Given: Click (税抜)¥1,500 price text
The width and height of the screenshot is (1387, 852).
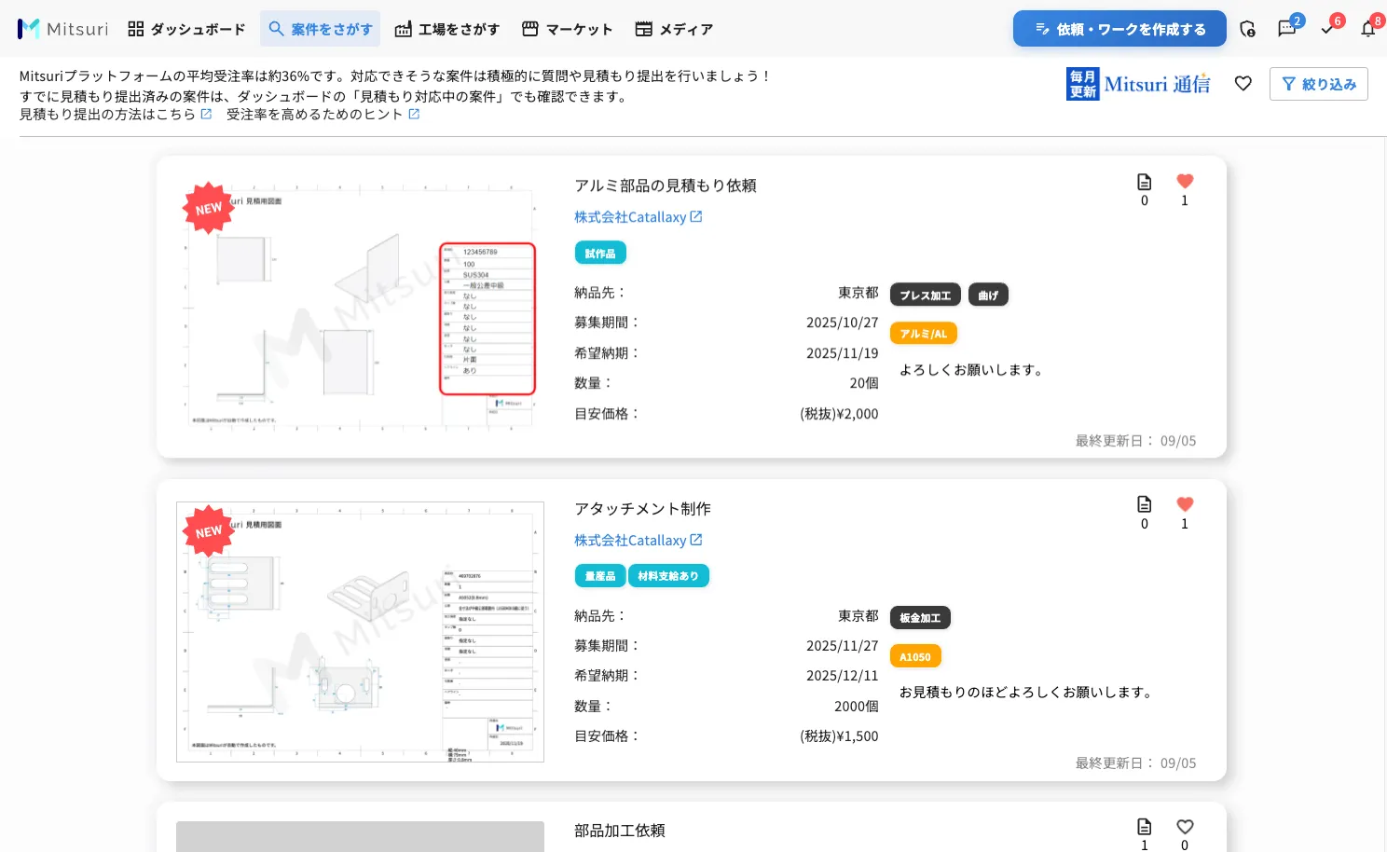Looking at the screenshot, I should coord(839,736).
